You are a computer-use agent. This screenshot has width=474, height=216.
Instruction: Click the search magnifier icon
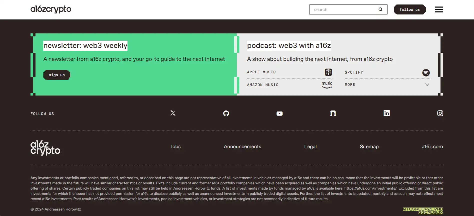point(380,9)
